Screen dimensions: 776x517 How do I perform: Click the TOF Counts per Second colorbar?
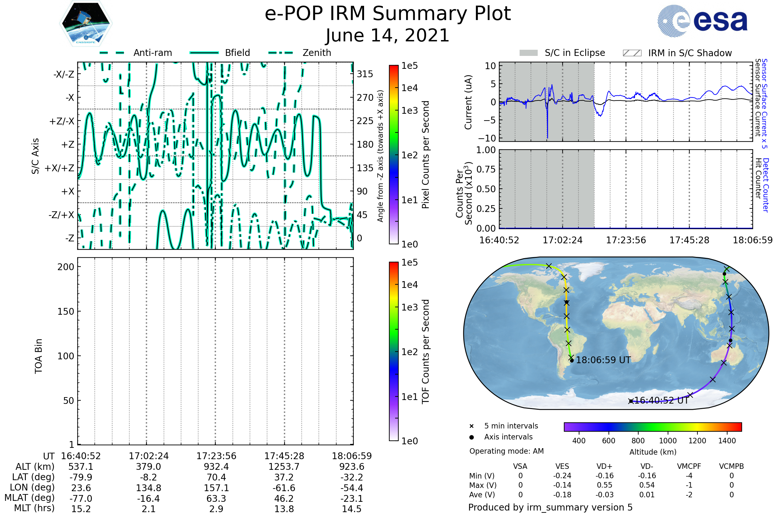tap(393, 352)
